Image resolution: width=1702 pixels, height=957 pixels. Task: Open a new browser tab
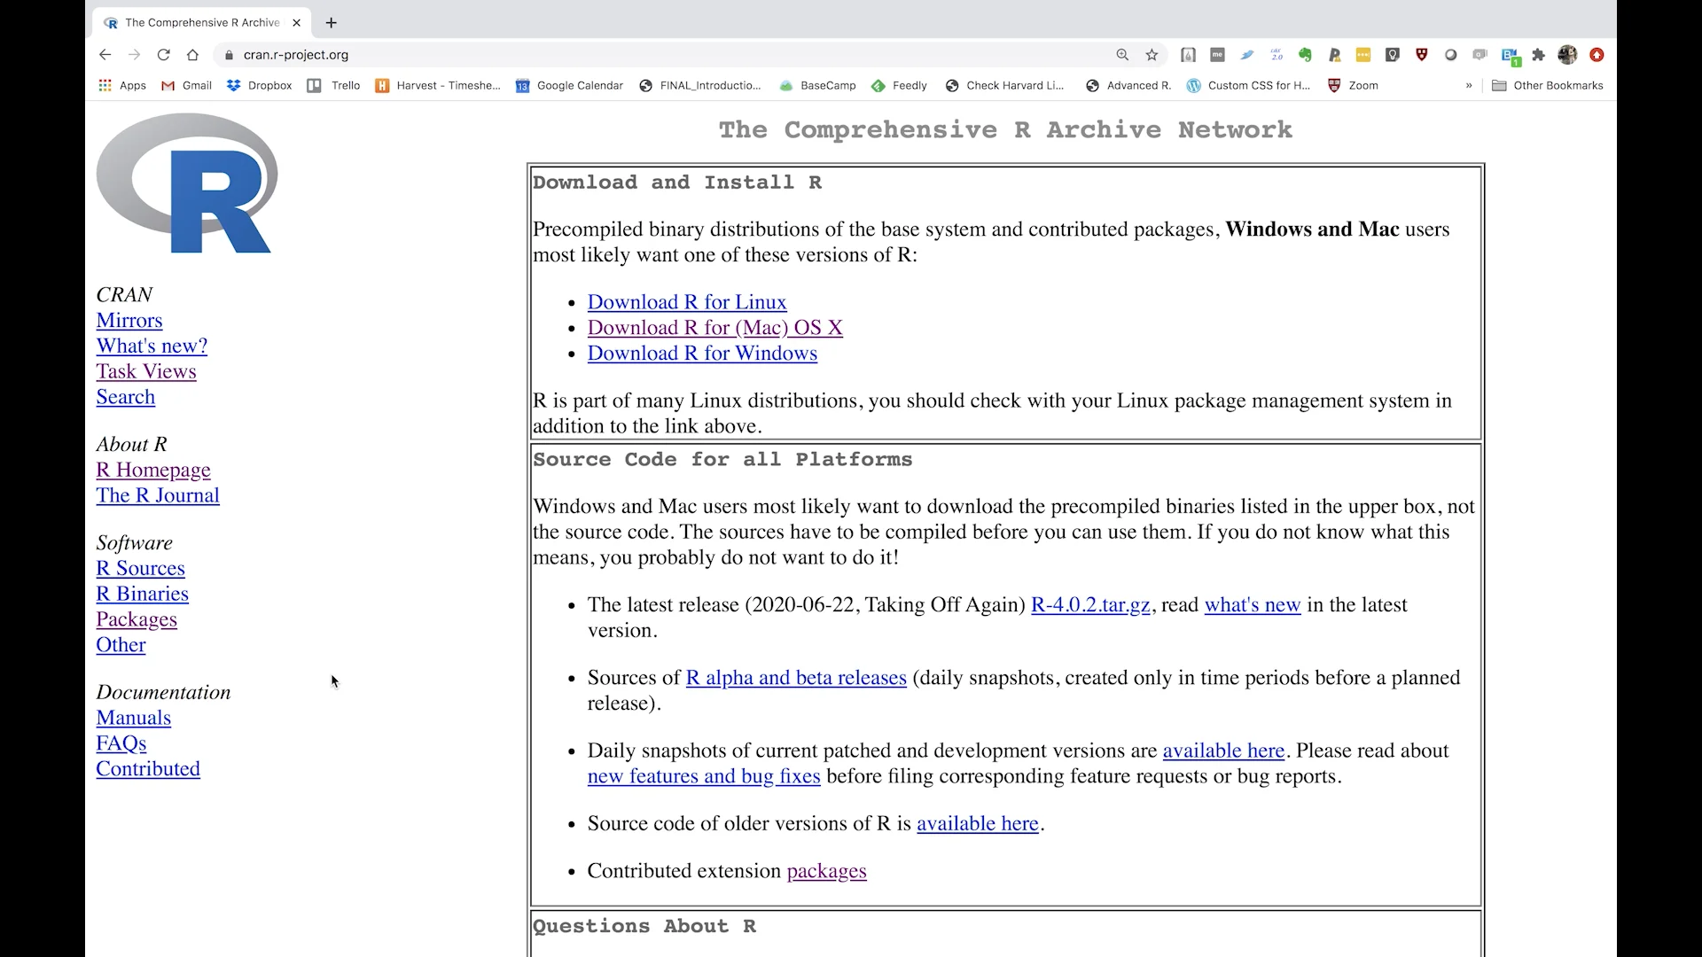point(332,23)
